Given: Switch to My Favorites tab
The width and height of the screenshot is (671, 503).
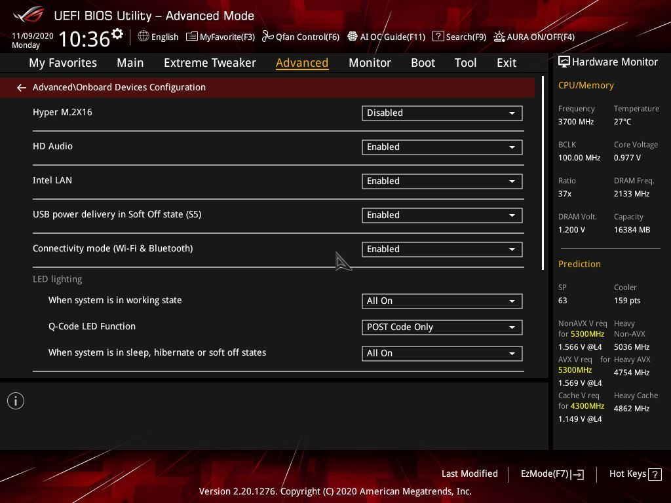Looking at the screenshot, I should click(63, 63).
